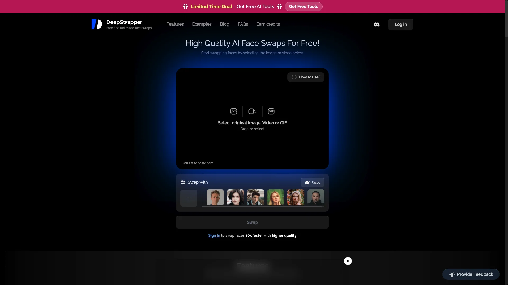Choose the blond man face thumbnail
The width and height of the screenshot is (508, 285).
(215, 197)
